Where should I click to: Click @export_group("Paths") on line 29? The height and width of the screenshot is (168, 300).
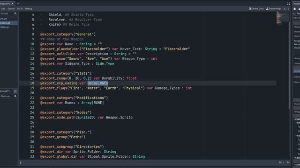(x=63, y=137)
